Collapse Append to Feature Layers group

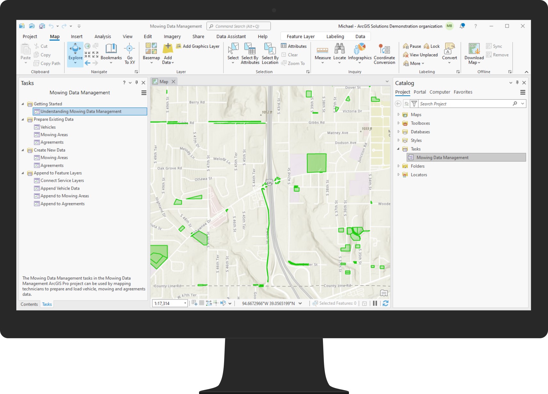tap(23, 173)
